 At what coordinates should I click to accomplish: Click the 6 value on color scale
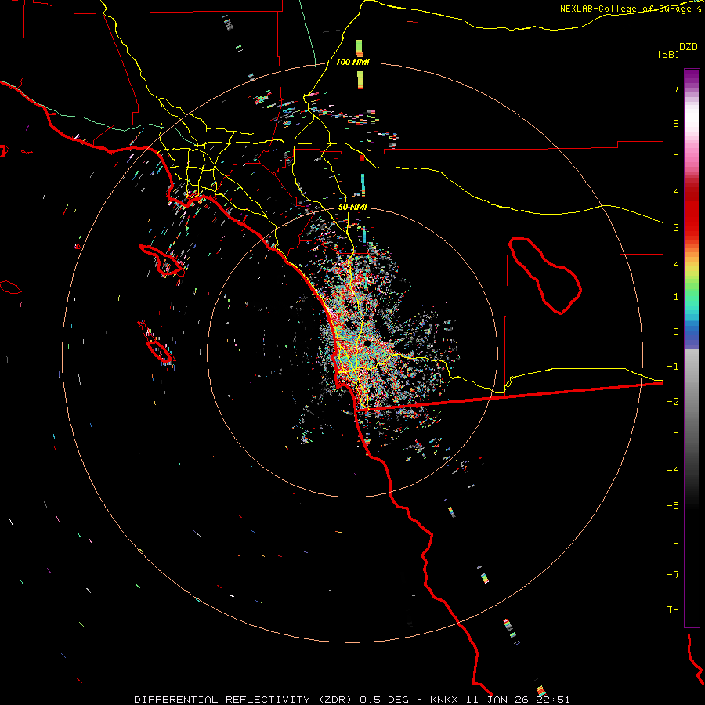[x=676, y=123]
